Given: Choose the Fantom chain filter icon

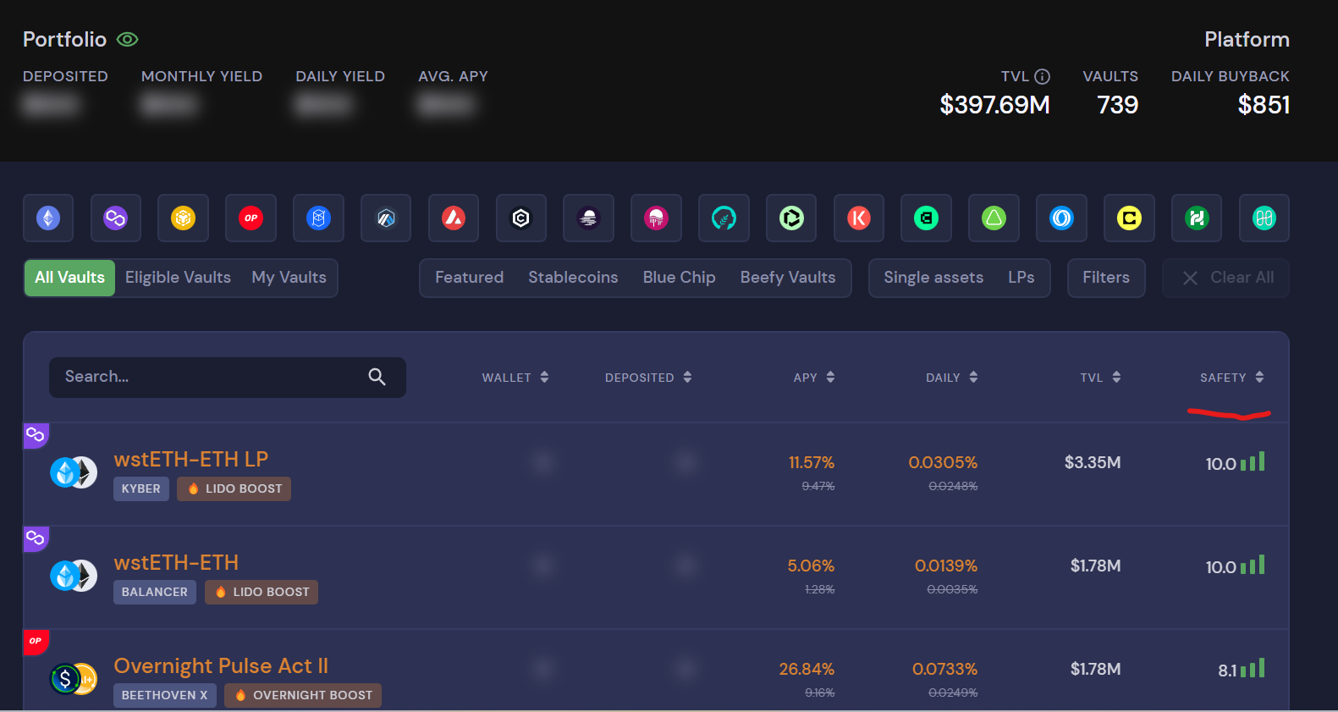Looking at the screenshot, I should click(318, 218).
